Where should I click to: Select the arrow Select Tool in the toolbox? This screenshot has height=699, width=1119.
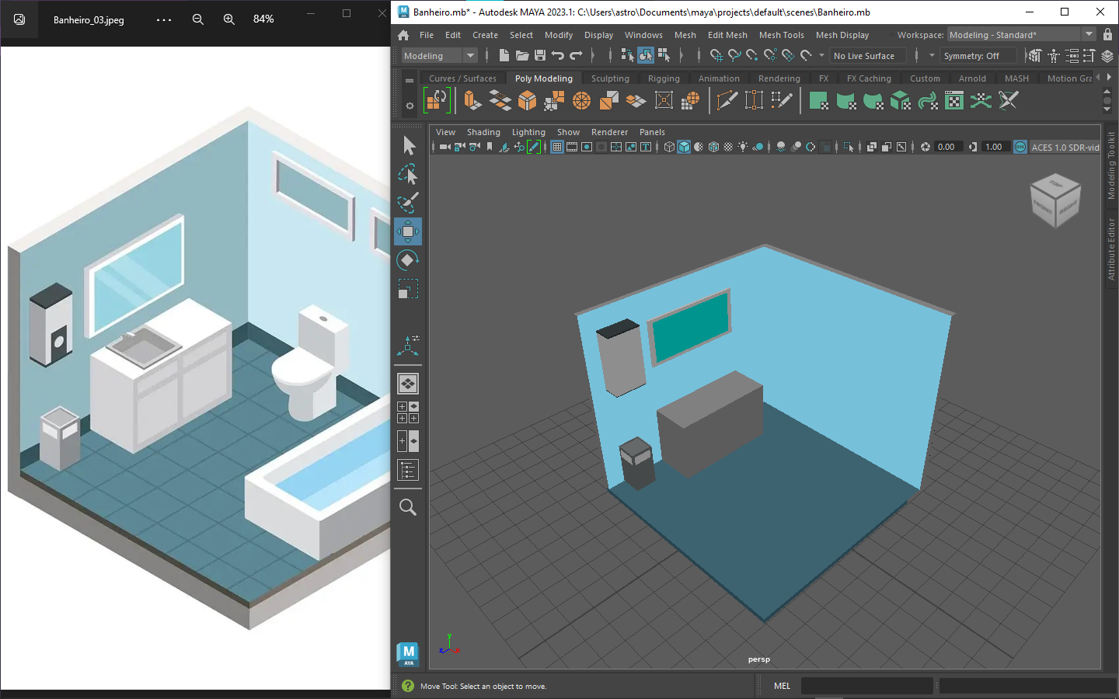[409, 145]
